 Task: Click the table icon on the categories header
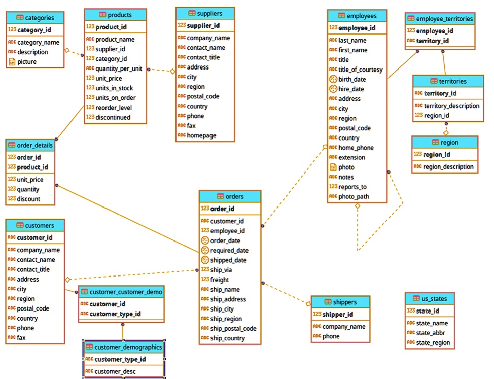(19, 17)
